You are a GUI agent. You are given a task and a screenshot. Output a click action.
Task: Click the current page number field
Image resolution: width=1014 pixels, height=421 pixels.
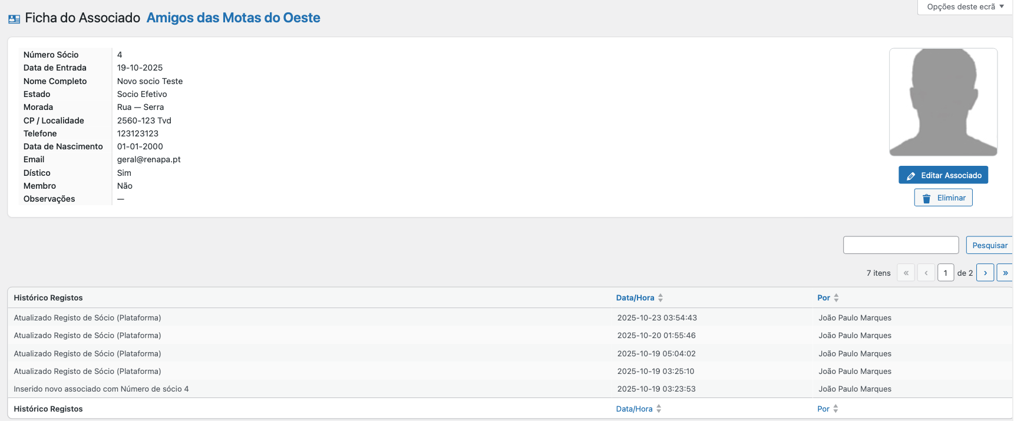pos(946,273)
